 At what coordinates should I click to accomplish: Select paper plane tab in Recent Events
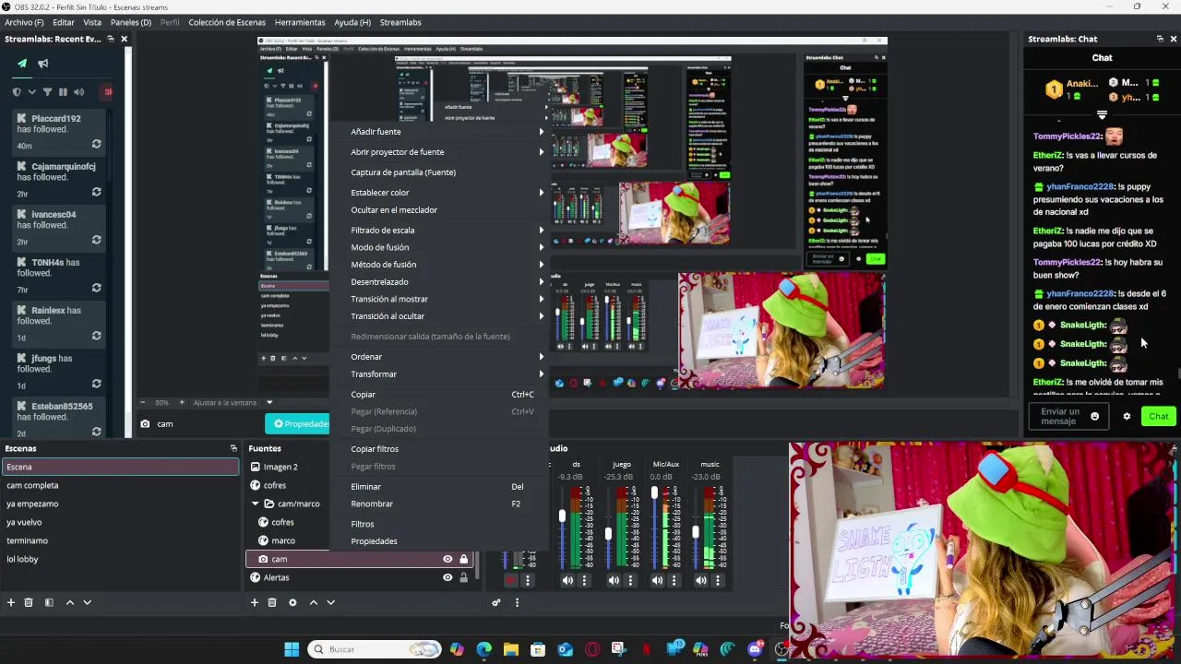click(x=22, y=64)
